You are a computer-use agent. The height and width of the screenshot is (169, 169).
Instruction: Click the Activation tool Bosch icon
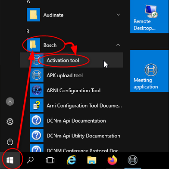tap(37, 60)
